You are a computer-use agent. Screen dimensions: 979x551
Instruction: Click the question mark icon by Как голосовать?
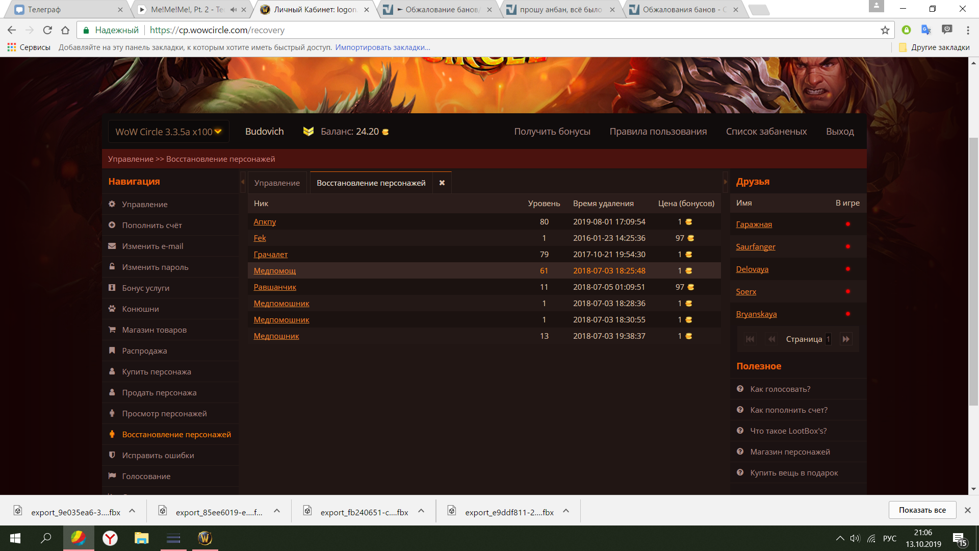coord(740,389)
